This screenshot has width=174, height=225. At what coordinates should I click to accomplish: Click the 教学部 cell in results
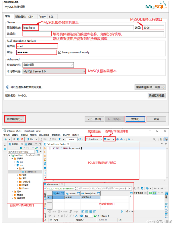coord(73,197)
